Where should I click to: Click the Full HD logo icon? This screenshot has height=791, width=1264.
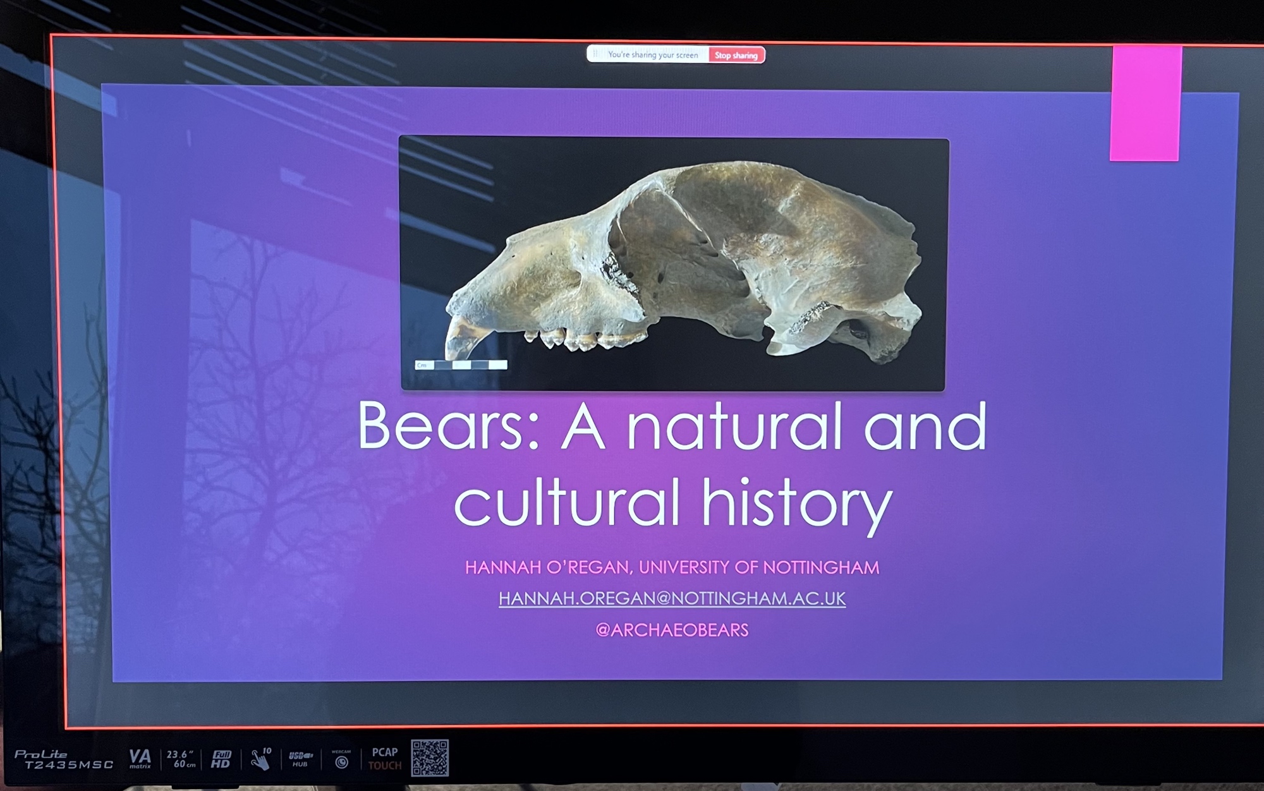[221, 759]
